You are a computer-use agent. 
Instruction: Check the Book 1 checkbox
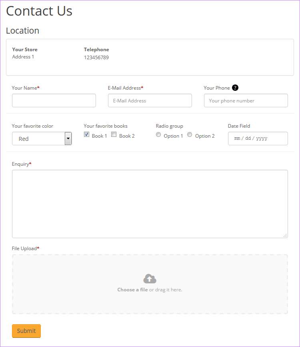pyautogui.click(x=86, y=134)
